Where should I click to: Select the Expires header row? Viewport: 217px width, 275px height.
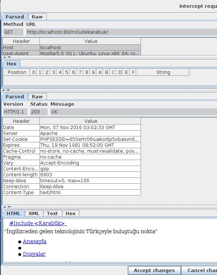point(72,145)
